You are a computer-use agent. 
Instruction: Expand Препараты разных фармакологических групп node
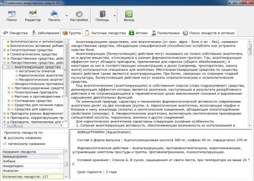[5, 113]
